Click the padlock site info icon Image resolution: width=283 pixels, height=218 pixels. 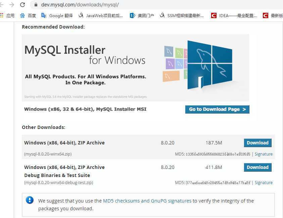point(36,5)
